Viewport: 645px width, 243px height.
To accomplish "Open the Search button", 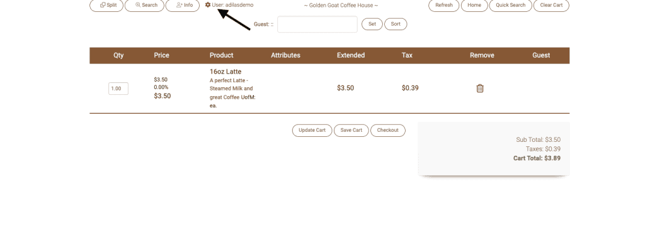I will [x=144, y=5].
